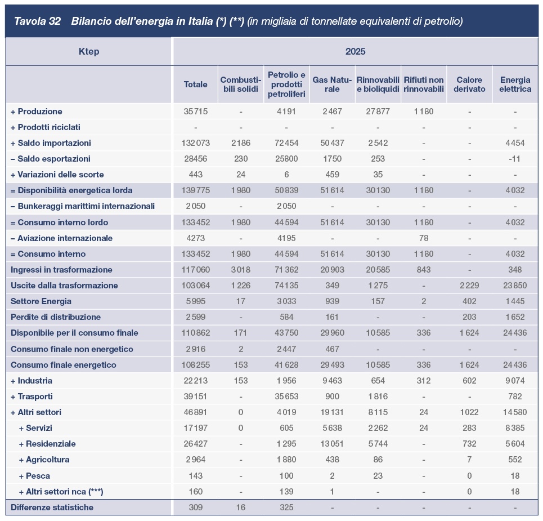Select Produzione renewables value 27 877

pos(378,112)
